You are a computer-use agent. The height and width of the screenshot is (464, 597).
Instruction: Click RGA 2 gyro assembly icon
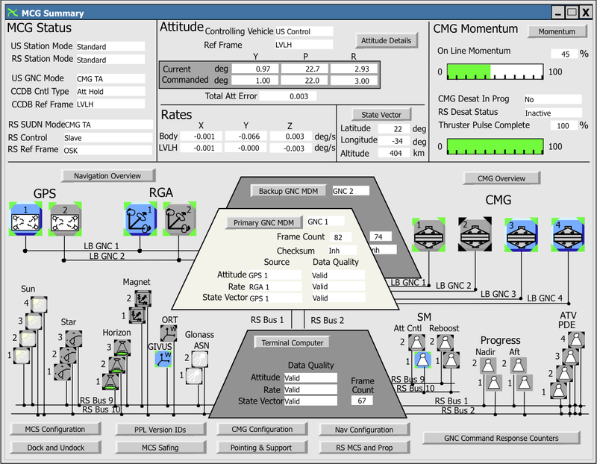coord(180,219)
